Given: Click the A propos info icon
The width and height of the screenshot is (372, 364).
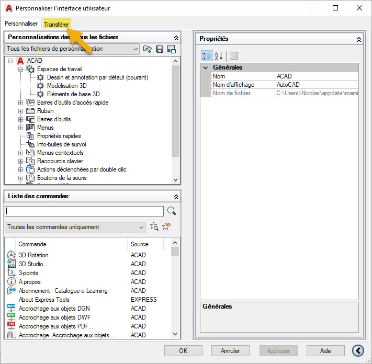Looking at the screenshot, I should pyautogui.click(x=11, y=281).
